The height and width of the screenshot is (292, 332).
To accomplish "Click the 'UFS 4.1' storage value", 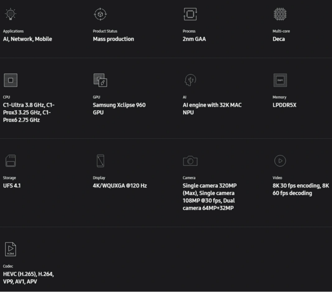I will [x=12, y=186].
